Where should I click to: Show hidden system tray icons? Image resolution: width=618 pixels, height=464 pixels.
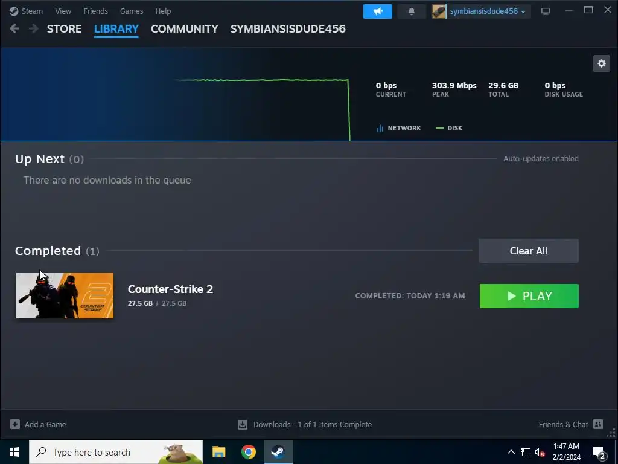coord(511,452)
